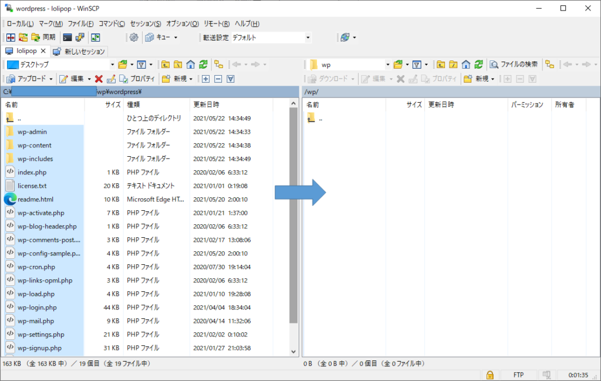Open the セッション(S) menu
This screenshot has width=601, height=381.
point(145,23)
